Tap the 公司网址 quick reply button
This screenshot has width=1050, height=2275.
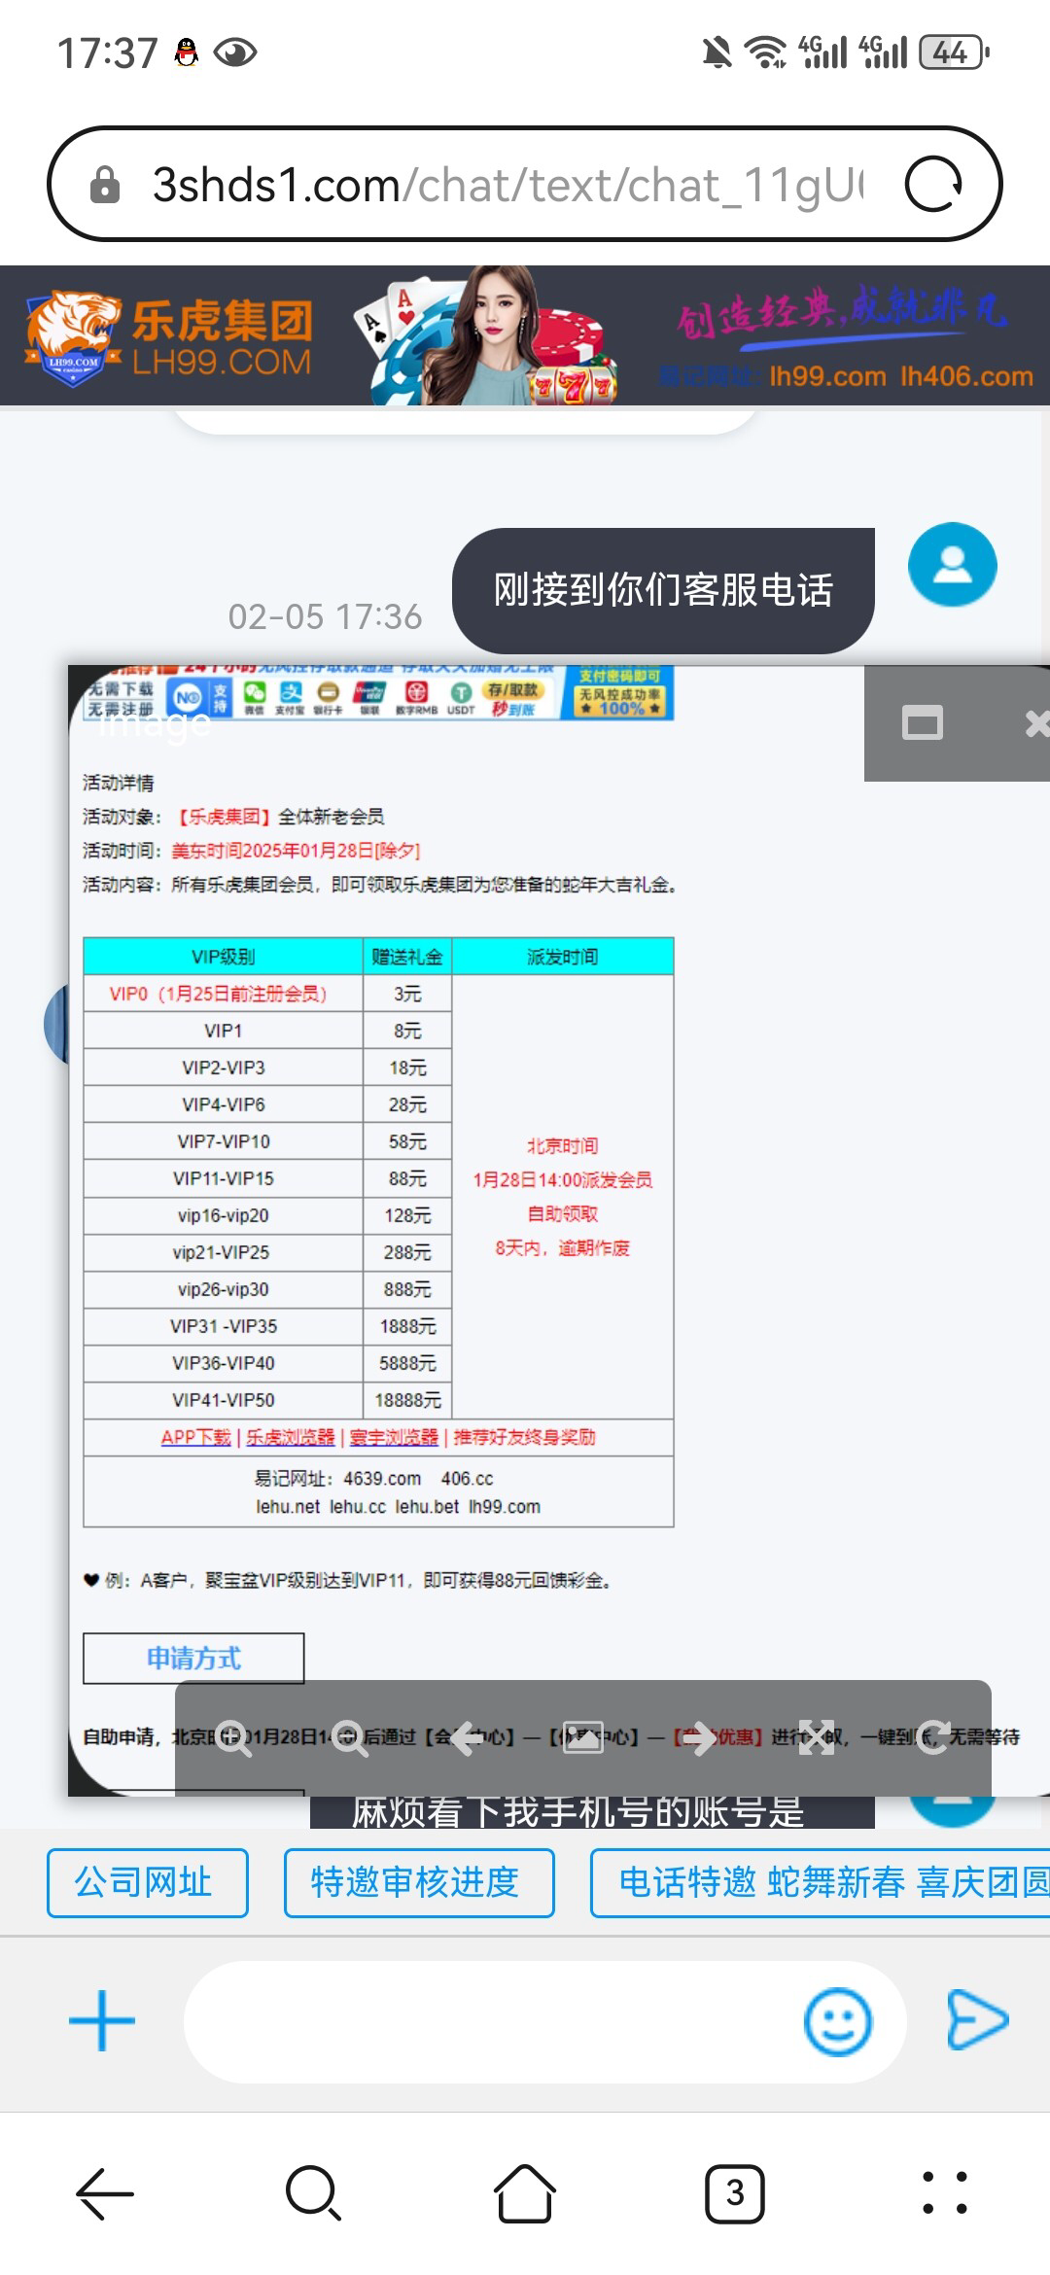pyautogui.click(x=148, y=1882)
